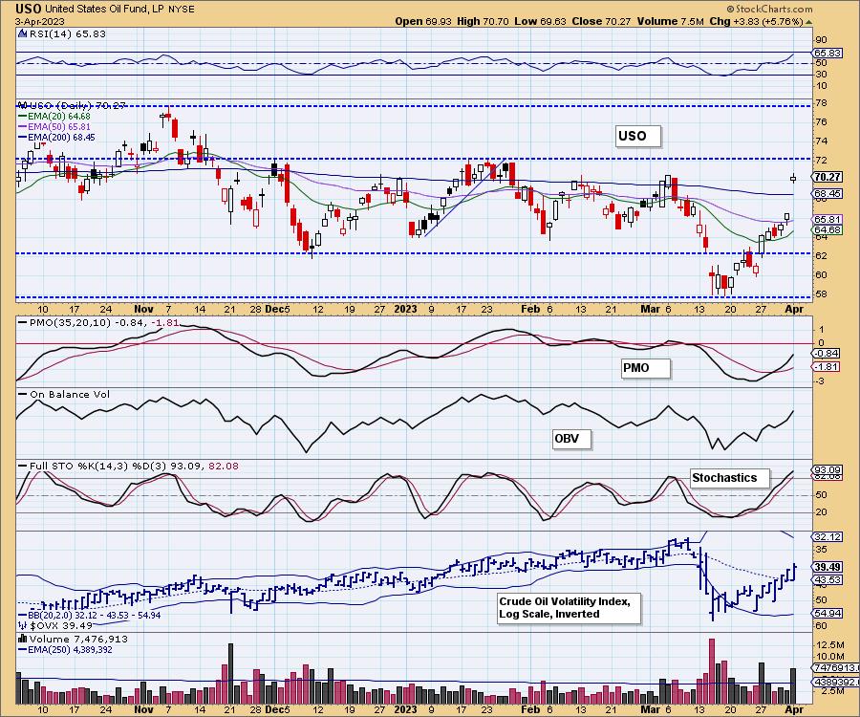The height and width of the screenshot is (717, 860).
Task: Click the candlestick icon before USO (Daily)
Action: click(x=22, y=105)
